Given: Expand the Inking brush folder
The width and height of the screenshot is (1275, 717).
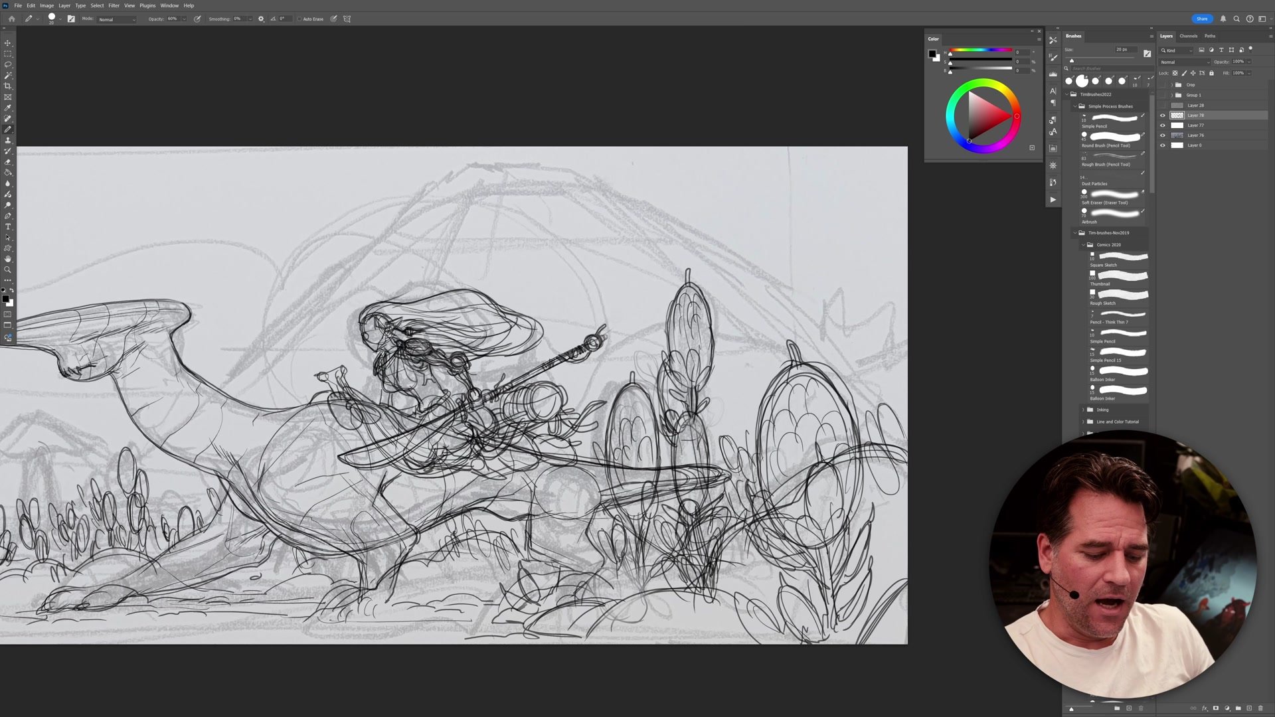Looking at the screenshot, I should (1083, 410).
